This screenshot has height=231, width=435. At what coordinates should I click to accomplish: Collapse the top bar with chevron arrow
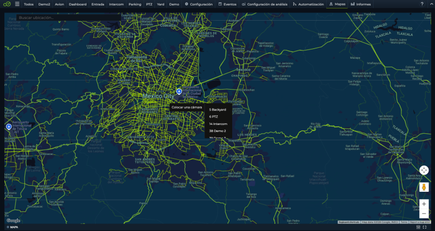click(432, 4)
